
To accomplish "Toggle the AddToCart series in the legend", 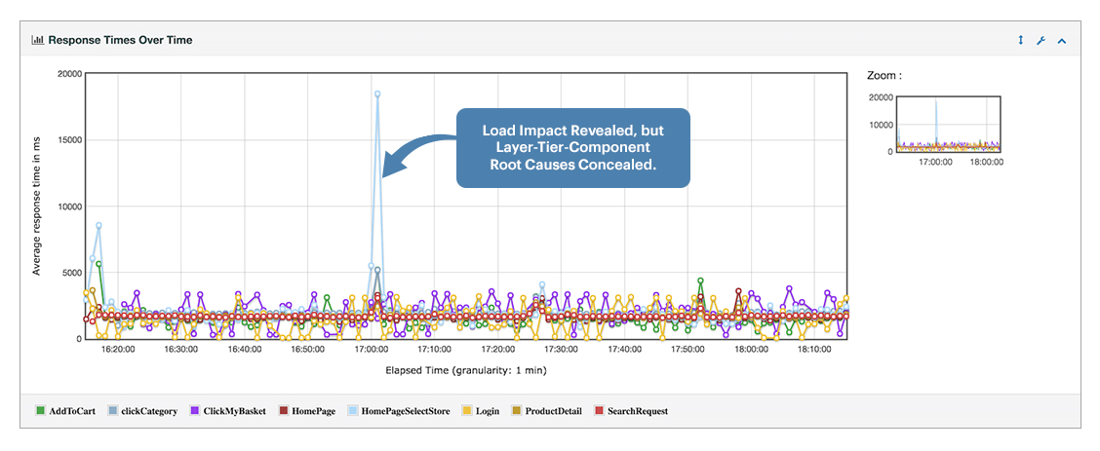I will tap(66, 411).
